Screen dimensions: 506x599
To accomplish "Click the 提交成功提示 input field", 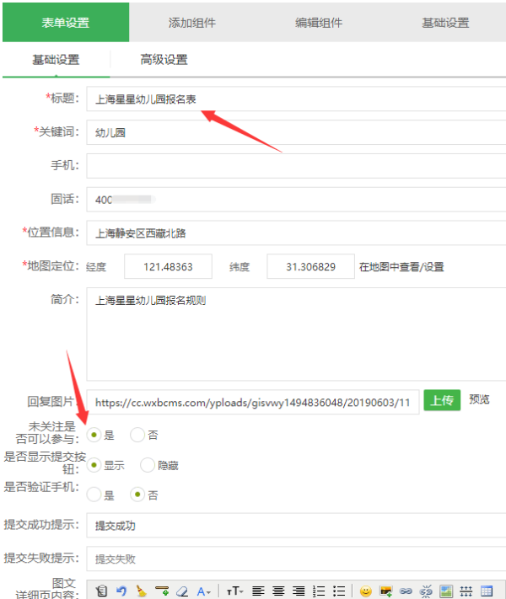I will pos(296,525).
